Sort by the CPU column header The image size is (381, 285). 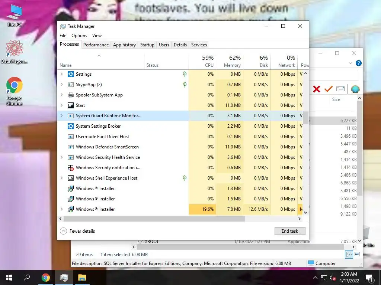[202, 61]
